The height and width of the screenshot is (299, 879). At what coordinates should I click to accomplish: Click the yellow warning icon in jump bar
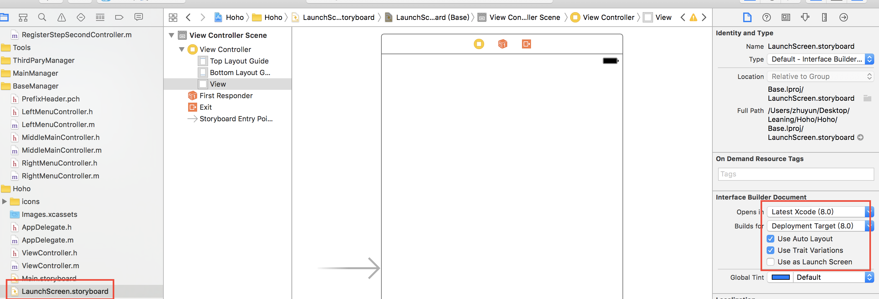pos(693,17)
